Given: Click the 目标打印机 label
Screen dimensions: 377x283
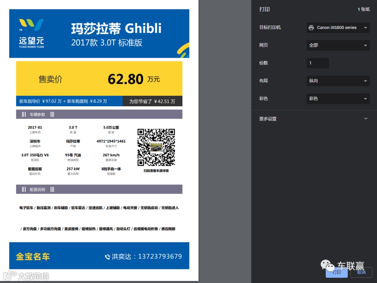Looking at the screenshot, I should [x=270, y=28].
